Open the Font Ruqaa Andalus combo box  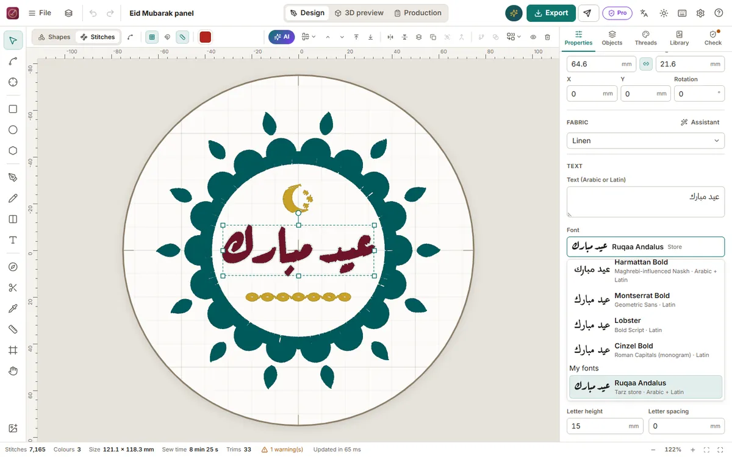(x=645, y=247)
